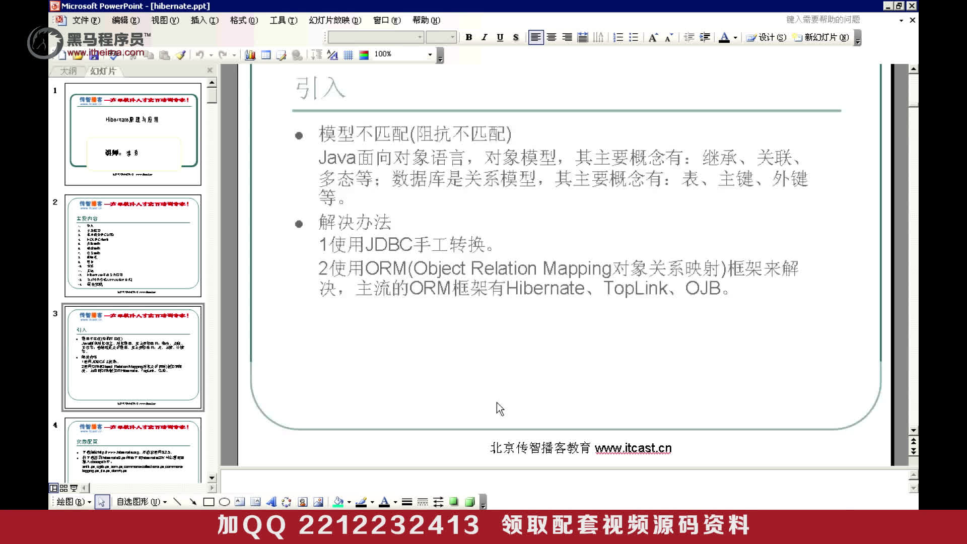This screenshot has width=967, height=544.
Task: Select the oval shape tool
Action: click(x=225, y=502)
